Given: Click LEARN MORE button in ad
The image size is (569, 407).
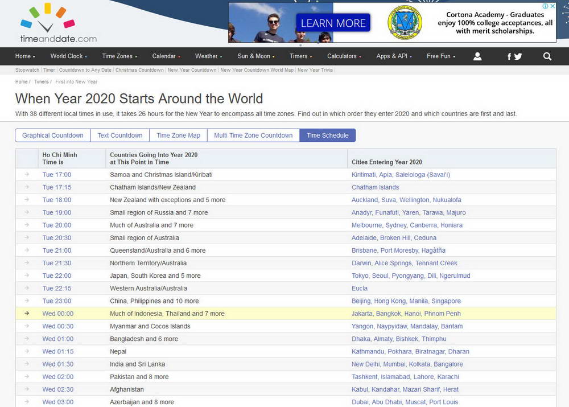Looking at the screenshot, I should coord(333,23).
